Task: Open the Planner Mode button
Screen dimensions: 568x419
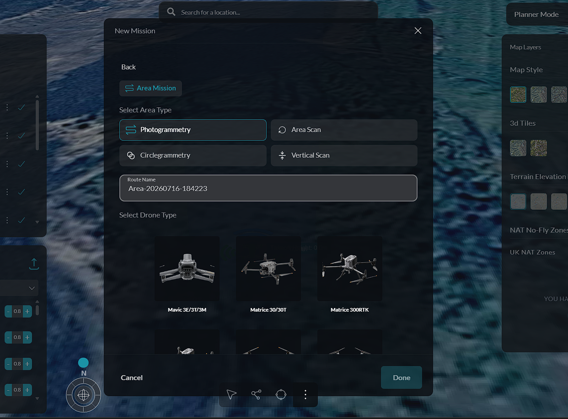Action: click(537, 15)
